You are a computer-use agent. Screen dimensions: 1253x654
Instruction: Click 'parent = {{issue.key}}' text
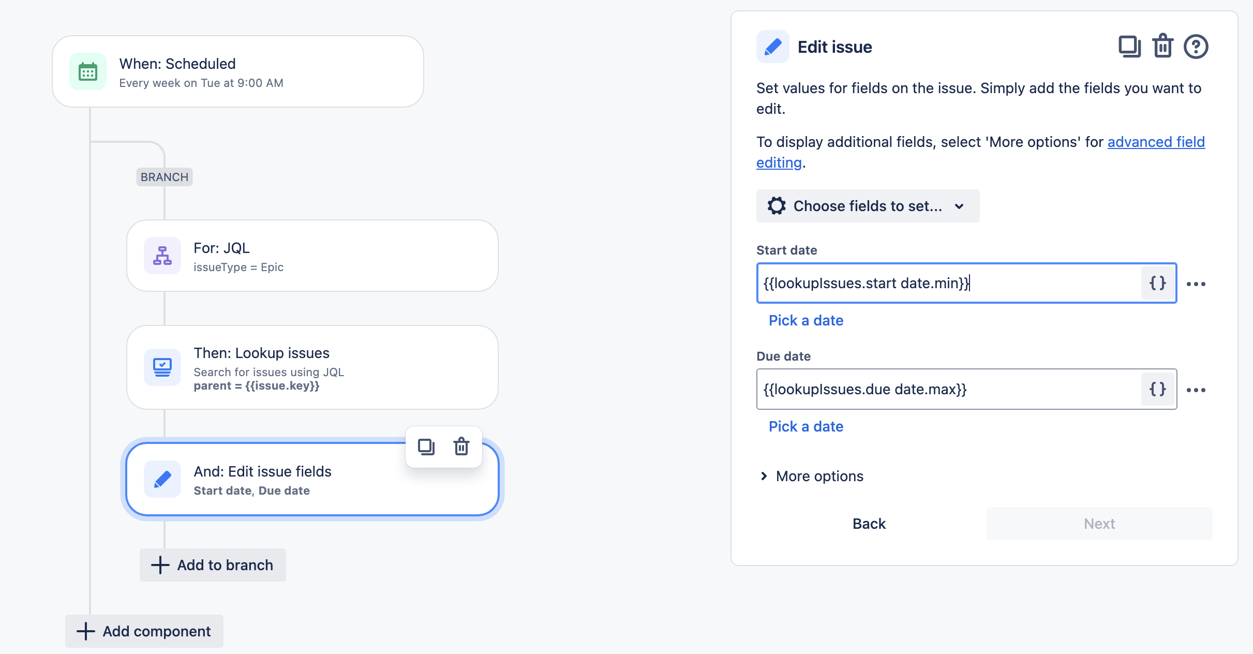click(257, 386)
